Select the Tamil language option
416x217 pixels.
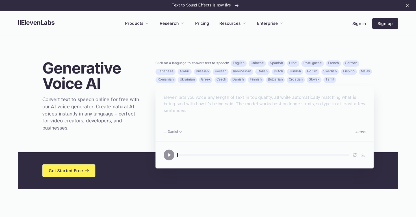click(330, 80)
